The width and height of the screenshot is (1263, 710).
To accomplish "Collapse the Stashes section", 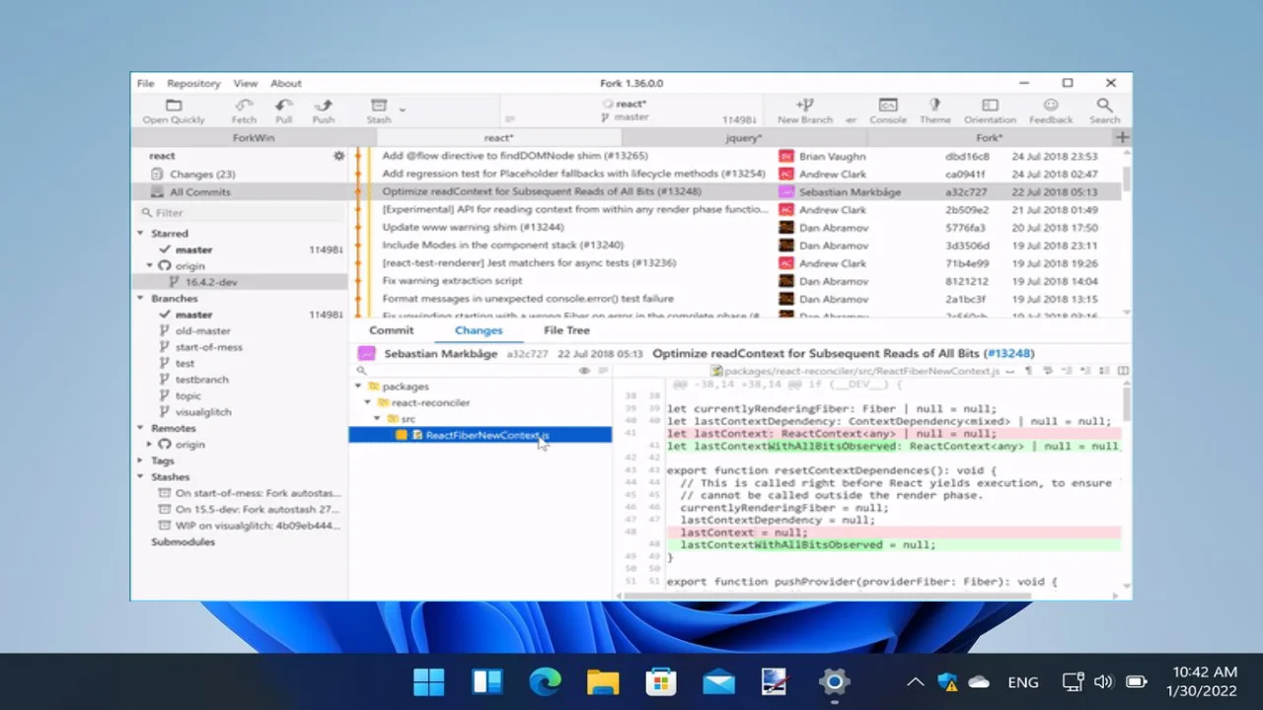I will (x=141, y=476).
